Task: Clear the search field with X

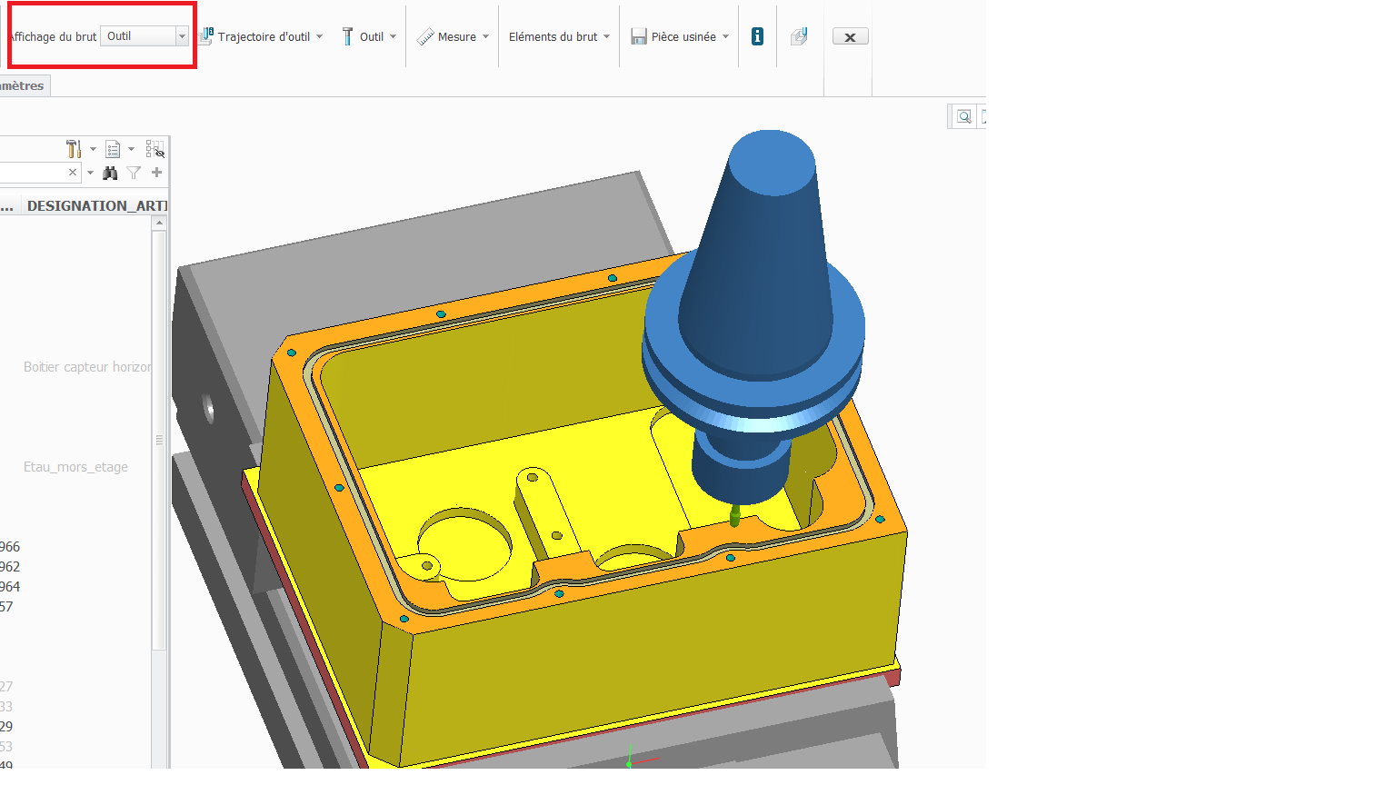Action: [x=73, y=172]
